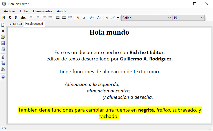The image size is (213, 131).
Task: Minimize the RichText Editor window
Action: coord(183,4)
